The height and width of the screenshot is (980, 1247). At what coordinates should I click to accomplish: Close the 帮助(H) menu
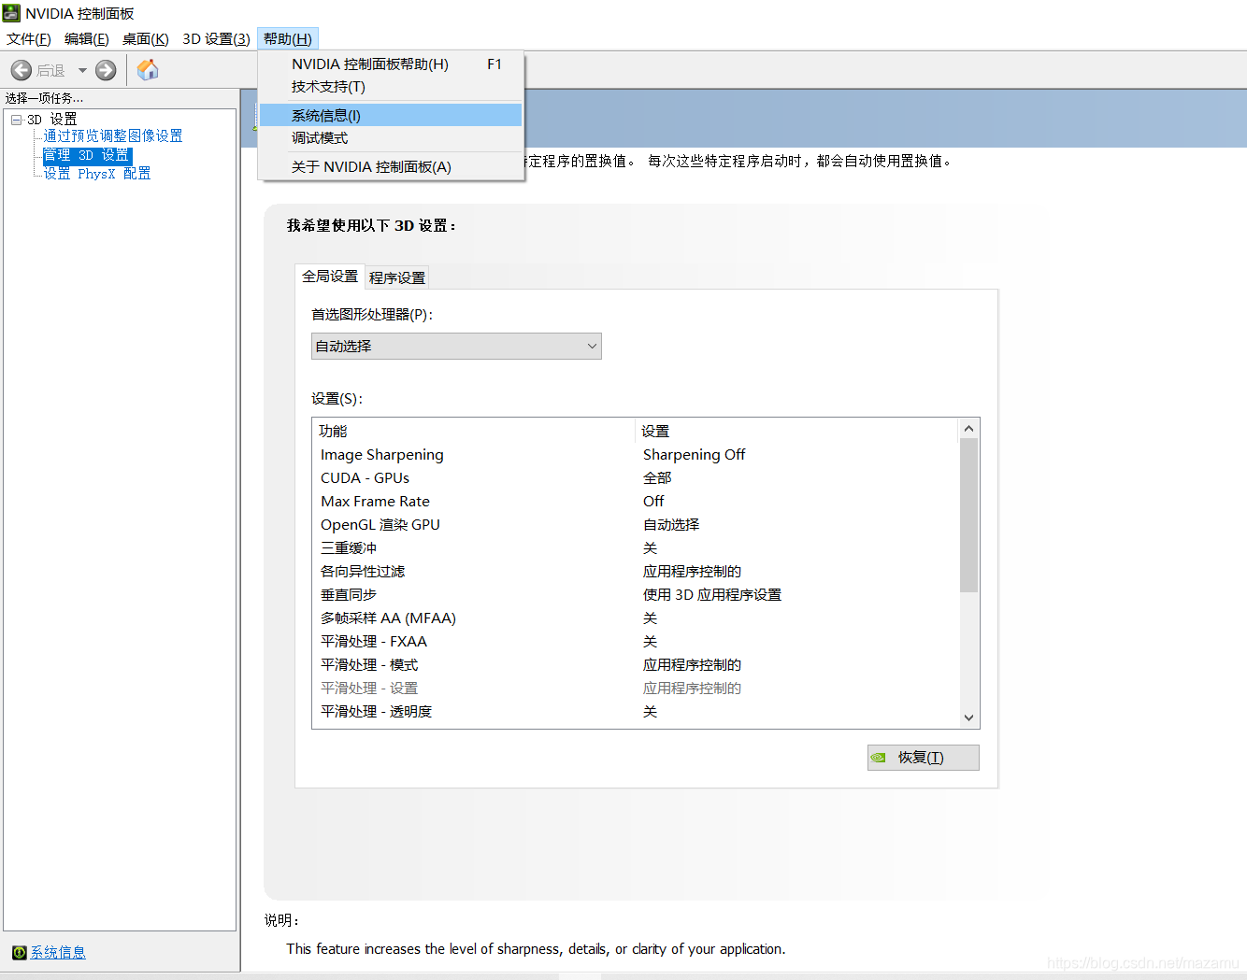click(288, 38)
